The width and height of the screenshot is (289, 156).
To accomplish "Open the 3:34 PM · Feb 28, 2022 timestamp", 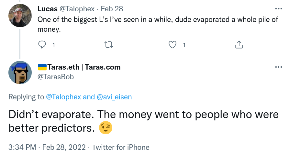I will [47, 147].
